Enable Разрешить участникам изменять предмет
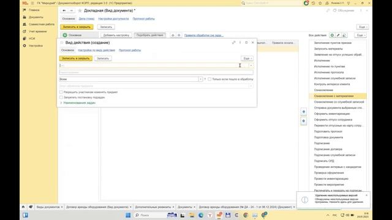392x220 pixels. coord(61,92)
